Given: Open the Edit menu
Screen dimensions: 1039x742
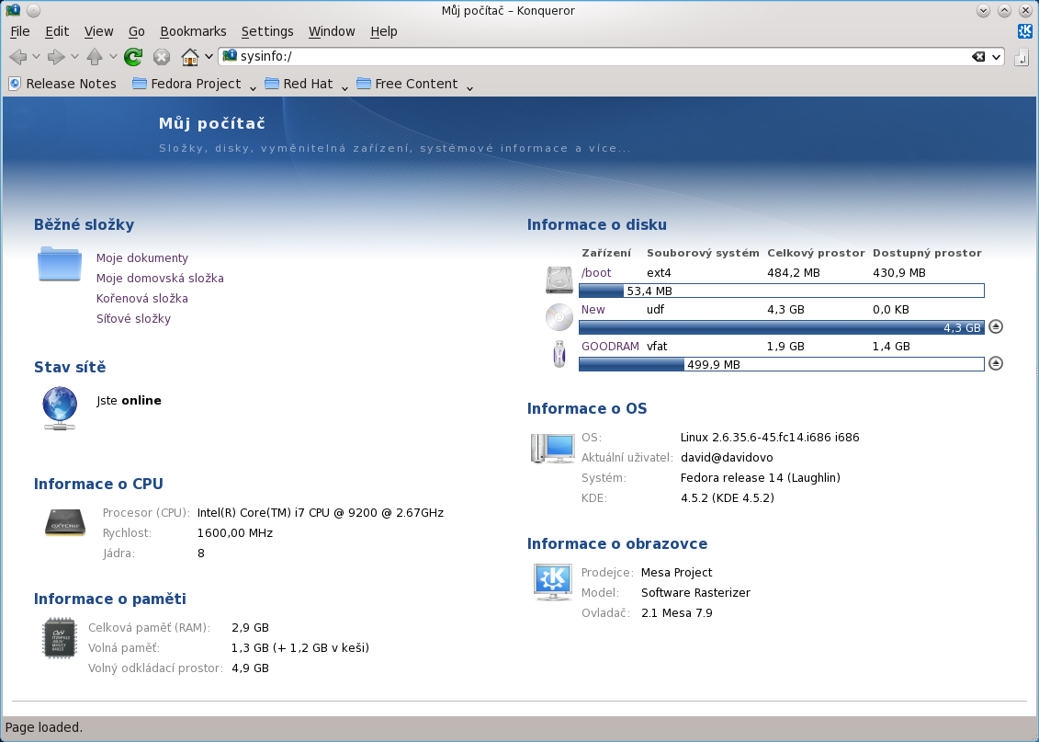Looking at the screenshot, I should 57,31.
